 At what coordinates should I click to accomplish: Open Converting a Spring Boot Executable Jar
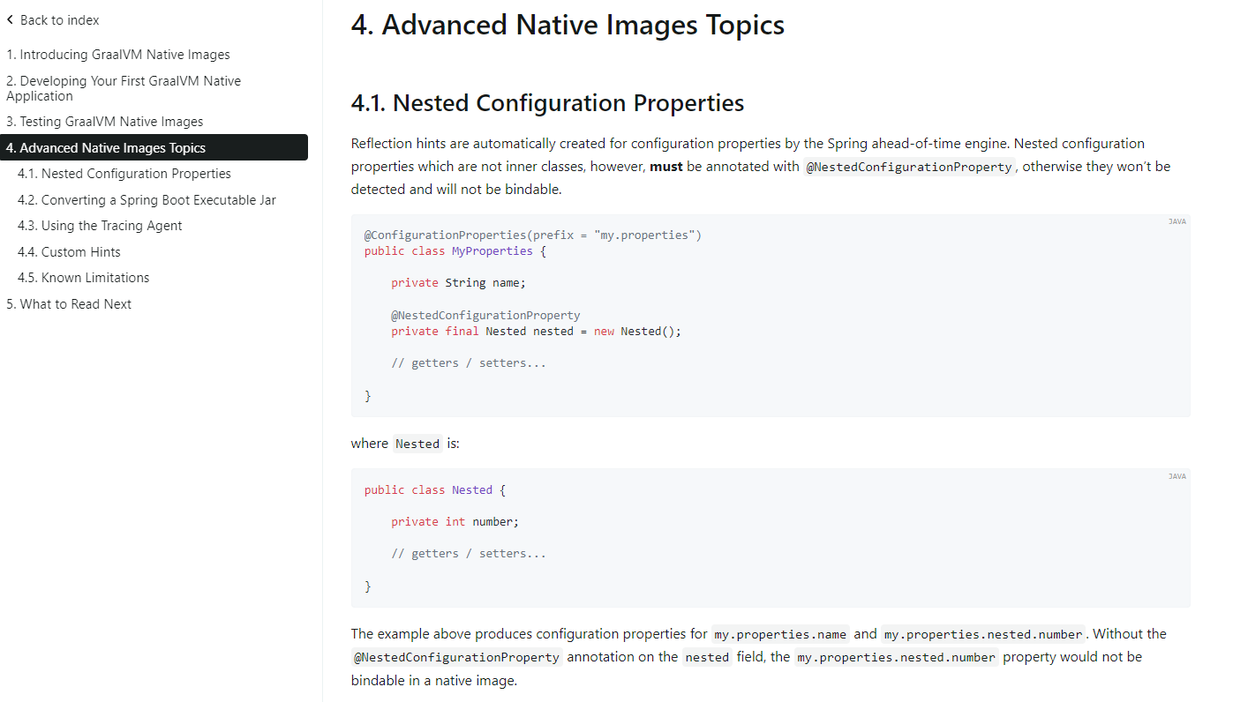pyautogui.click(x=147, y=200)
